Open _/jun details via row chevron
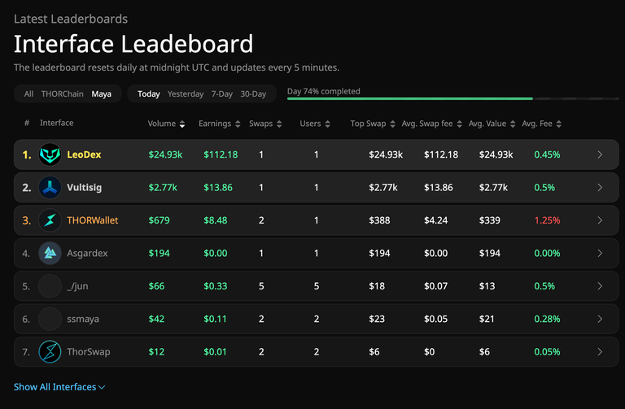625x409 pixels. click(x=600, y=286)
